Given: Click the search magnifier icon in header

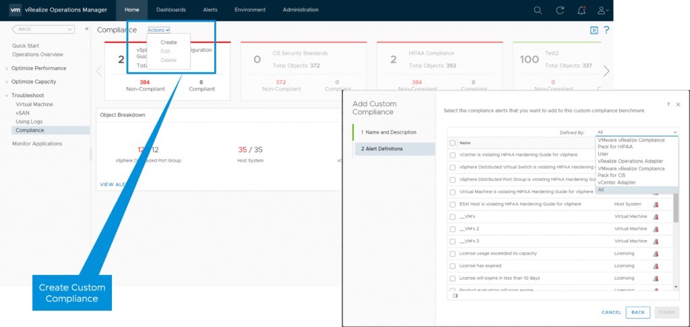Looking at the screenshot, I should tap(537, 10).
